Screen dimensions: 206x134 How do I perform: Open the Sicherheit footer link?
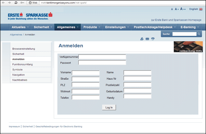[x=28, y=126]
